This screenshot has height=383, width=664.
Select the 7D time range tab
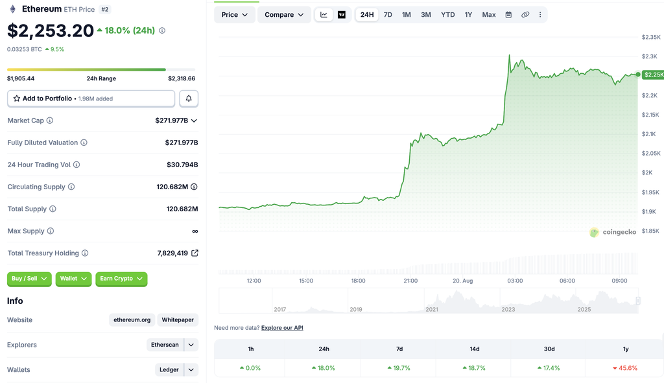click(x=388, y=15)
